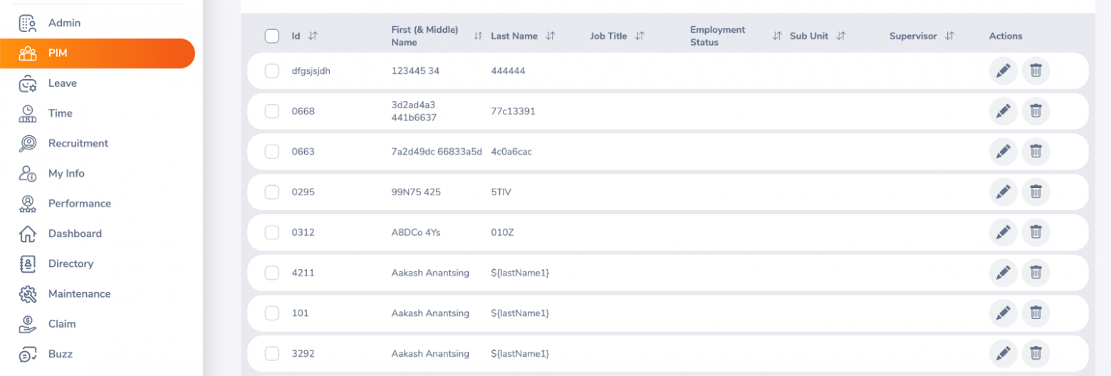Sort by the Id column arrows

point(313,36)
